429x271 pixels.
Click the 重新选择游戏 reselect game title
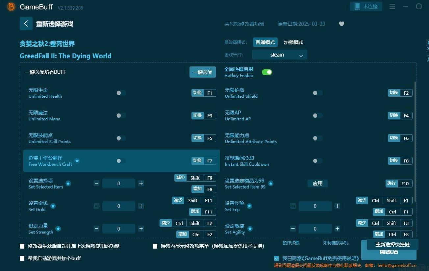[55, 24]
